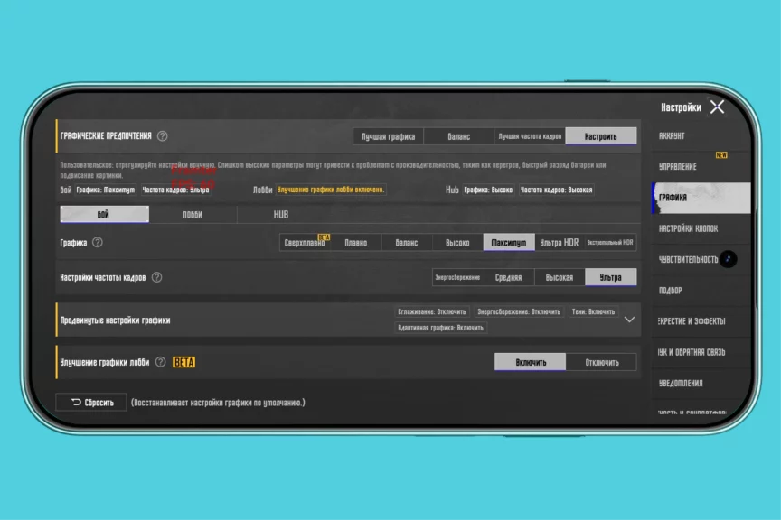Click Графика: Высоко Hub tag
Viewport: 781px width, 520px height.
coord(488,190)
